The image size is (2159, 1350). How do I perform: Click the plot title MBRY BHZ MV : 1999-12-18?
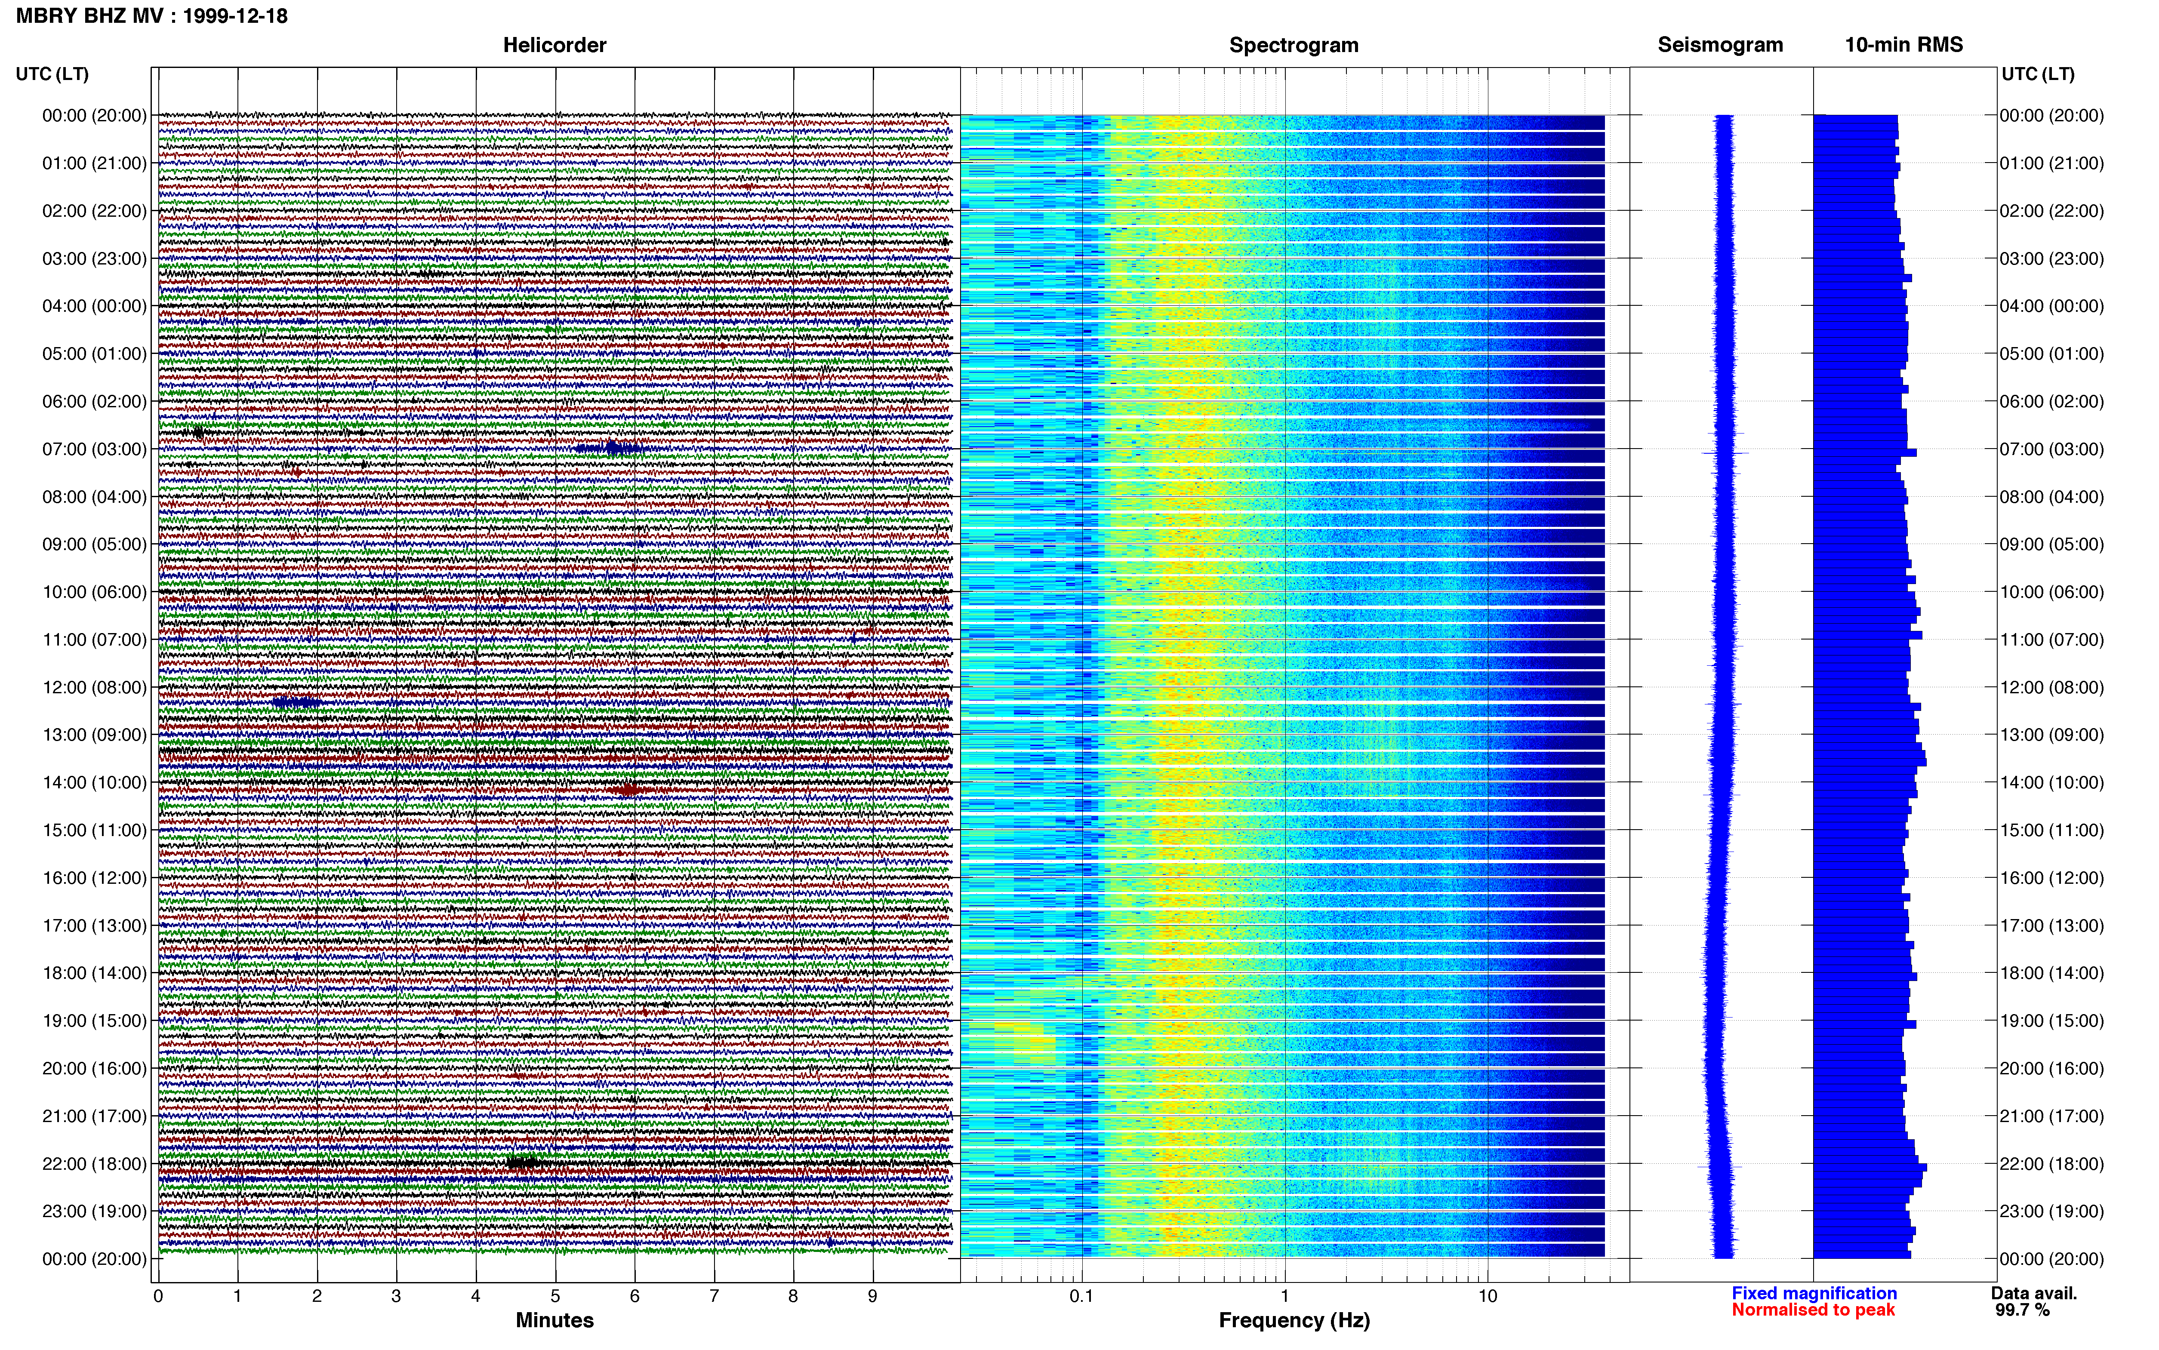(x=152, y=16)
